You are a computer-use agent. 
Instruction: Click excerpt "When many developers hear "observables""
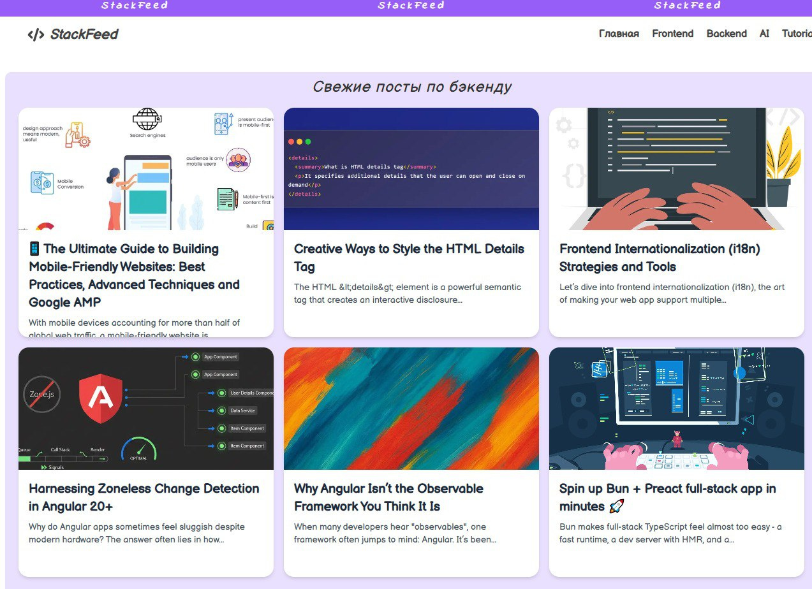coord(395,533)
